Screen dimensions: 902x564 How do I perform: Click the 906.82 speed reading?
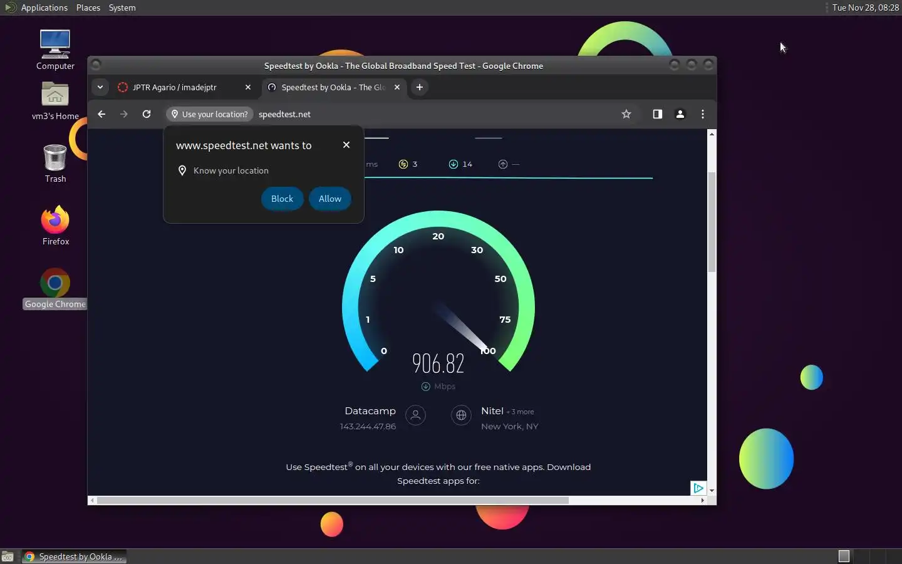[438, 363]
